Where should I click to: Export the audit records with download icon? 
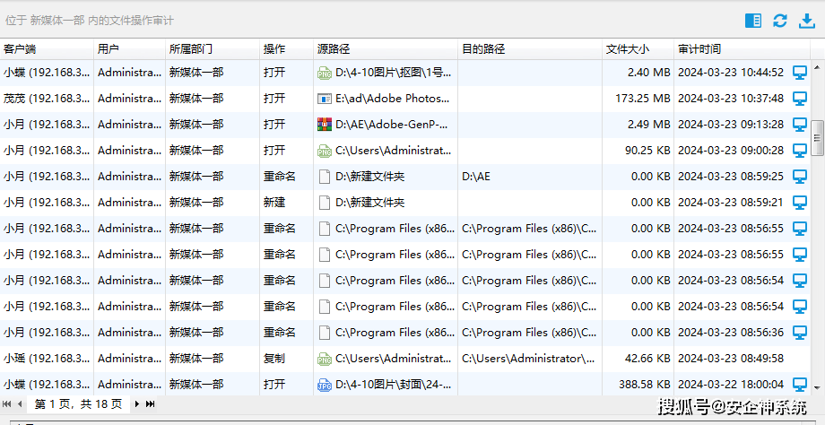point(804,21)
